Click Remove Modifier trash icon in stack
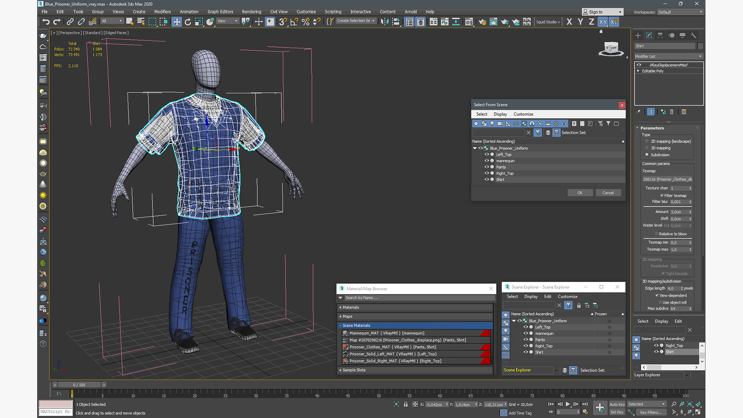 pyautogui.click(x=672, y=112)
